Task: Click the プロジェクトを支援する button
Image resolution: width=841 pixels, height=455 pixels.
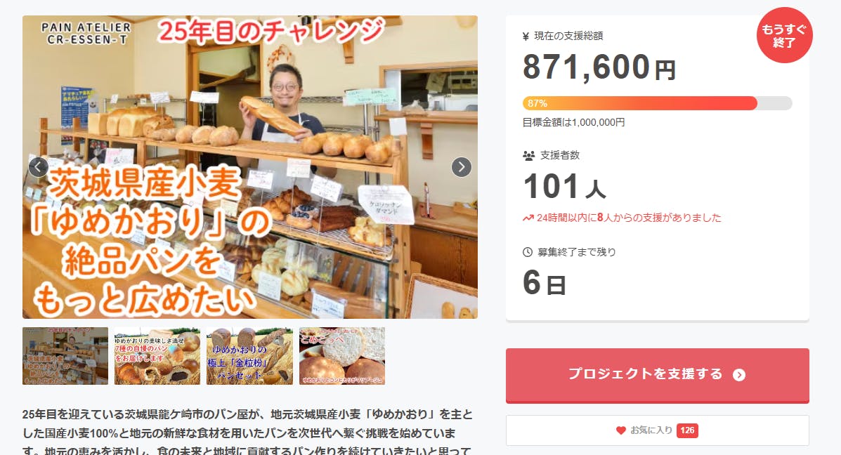Action: coord(657,375)
